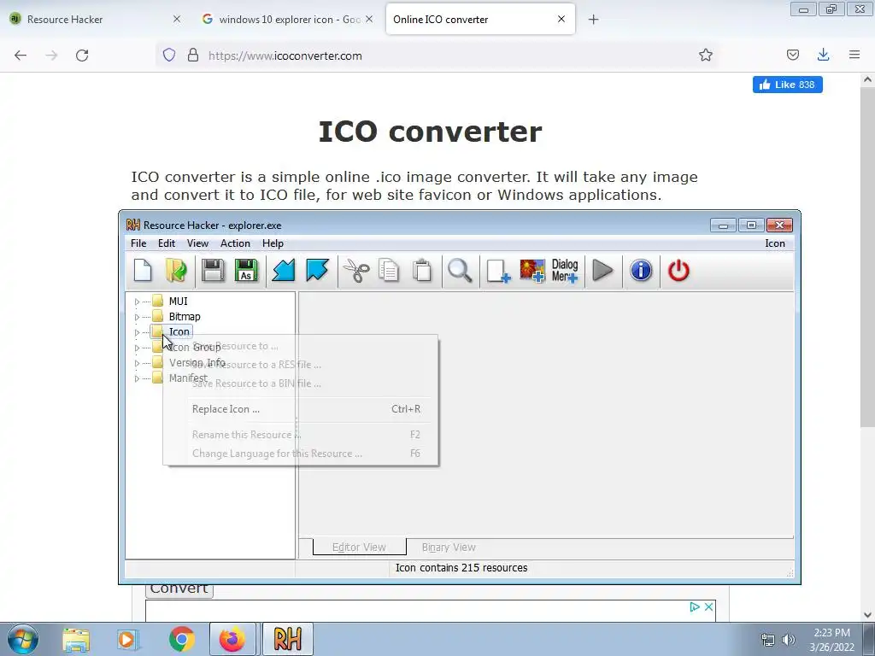Click the first blue arrow toolbar icon
This screenshot has height=656, width=875.
tap(284, 271)
